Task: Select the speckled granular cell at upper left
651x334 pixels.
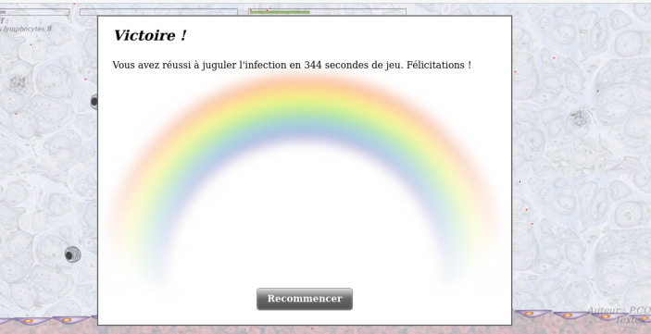Action: pyautogui.click(x=18, y=83)
